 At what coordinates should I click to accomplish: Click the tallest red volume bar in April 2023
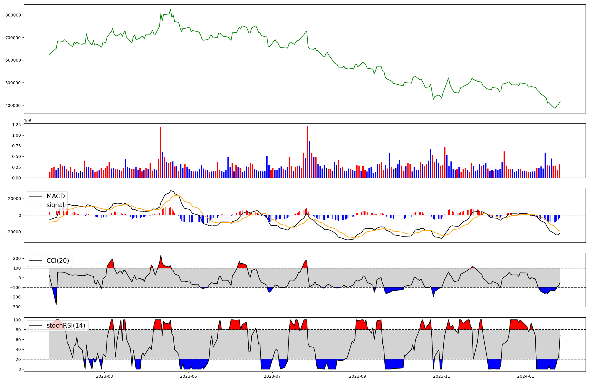click(160, 152)
